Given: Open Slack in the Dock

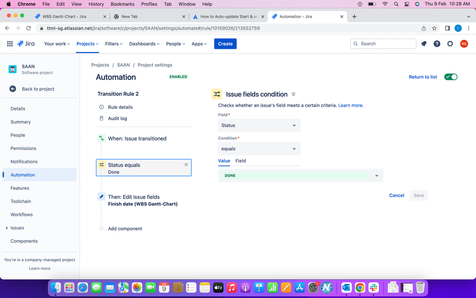Looking at the screenshot, I should [374, 287].
